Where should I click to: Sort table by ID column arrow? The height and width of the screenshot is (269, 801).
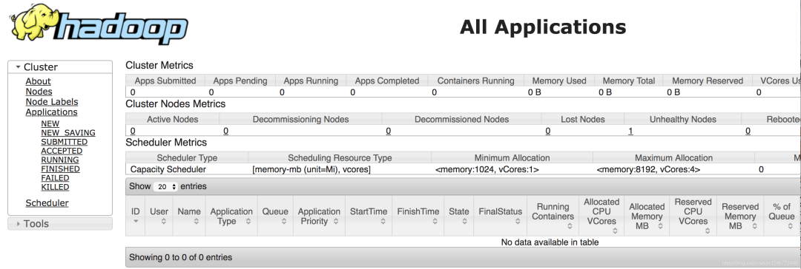(x=136, y=222)
